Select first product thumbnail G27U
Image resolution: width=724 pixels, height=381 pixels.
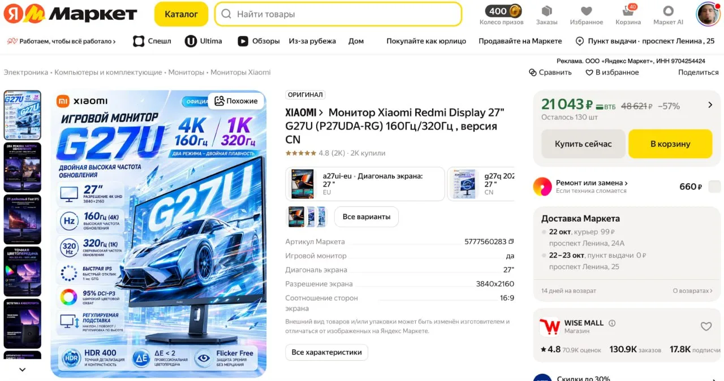tap(23, 115)
